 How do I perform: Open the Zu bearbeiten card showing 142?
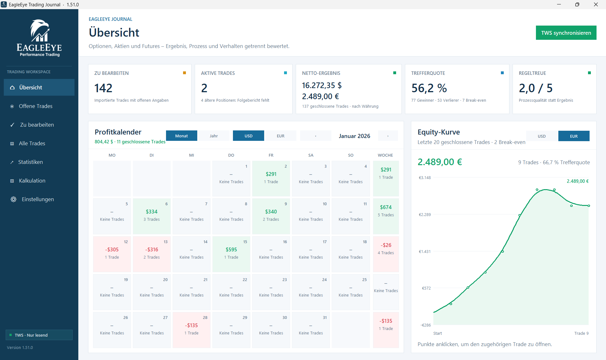(140, 89)
